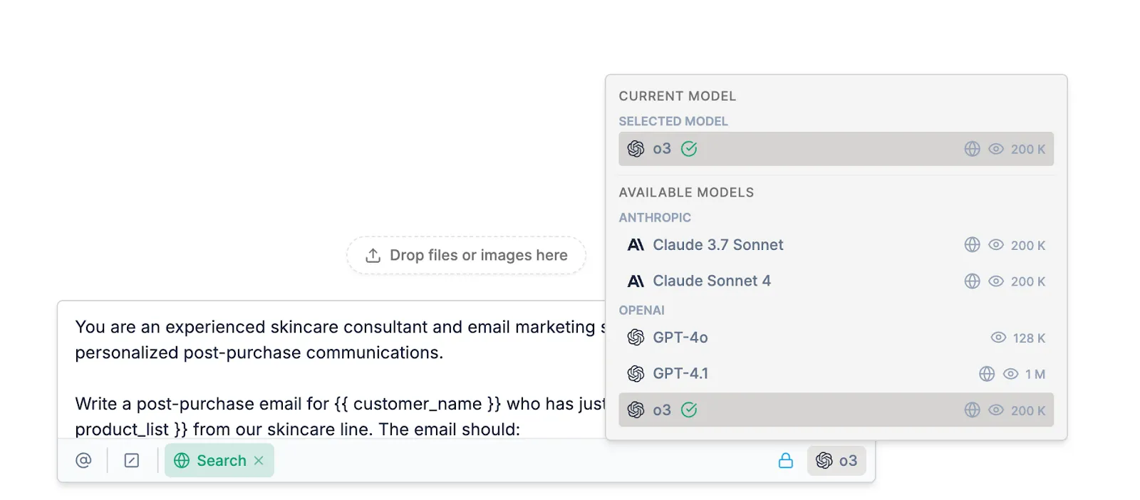Click eye icon in Claude Sonnet 4 row
Viewport: 1140px width, 500px height.
[996, 281]
